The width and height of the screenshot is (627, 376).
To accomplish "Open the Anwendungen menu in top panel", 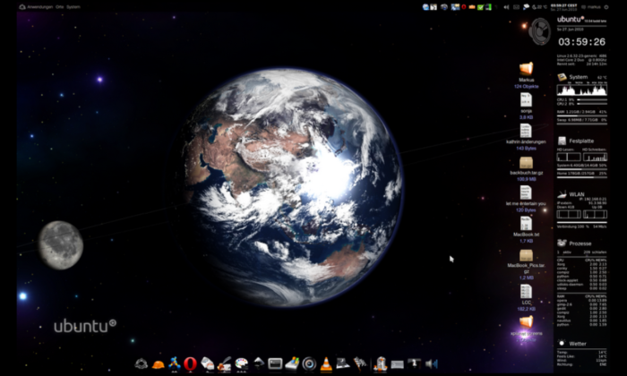I will [39, 7].
